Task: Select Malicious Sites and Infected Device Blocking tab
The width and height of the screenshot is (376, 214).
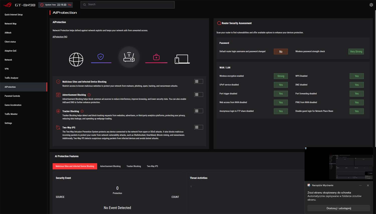Action: (x=75, y=166)
